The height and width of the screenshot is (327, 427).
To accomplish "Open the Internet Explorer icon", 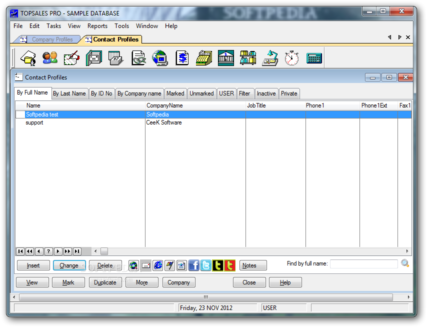I will click(x=158, y=265).
